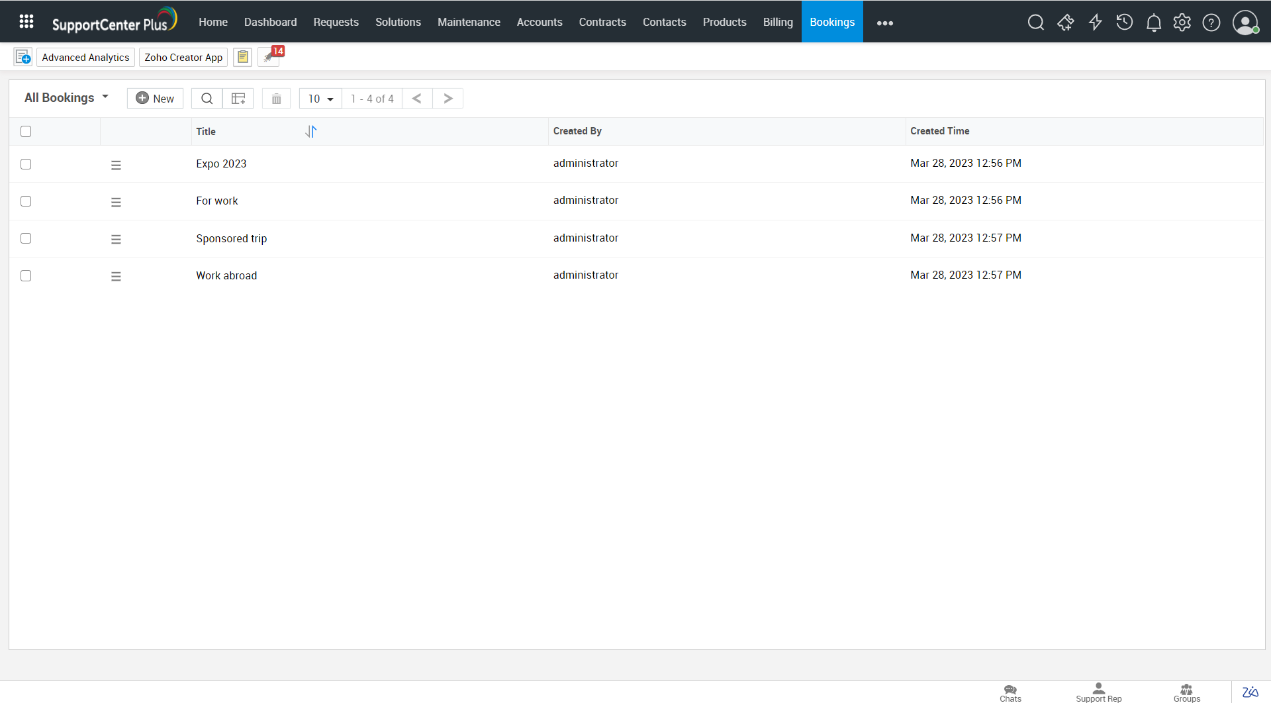Click the New booking button

pos(155,99)
